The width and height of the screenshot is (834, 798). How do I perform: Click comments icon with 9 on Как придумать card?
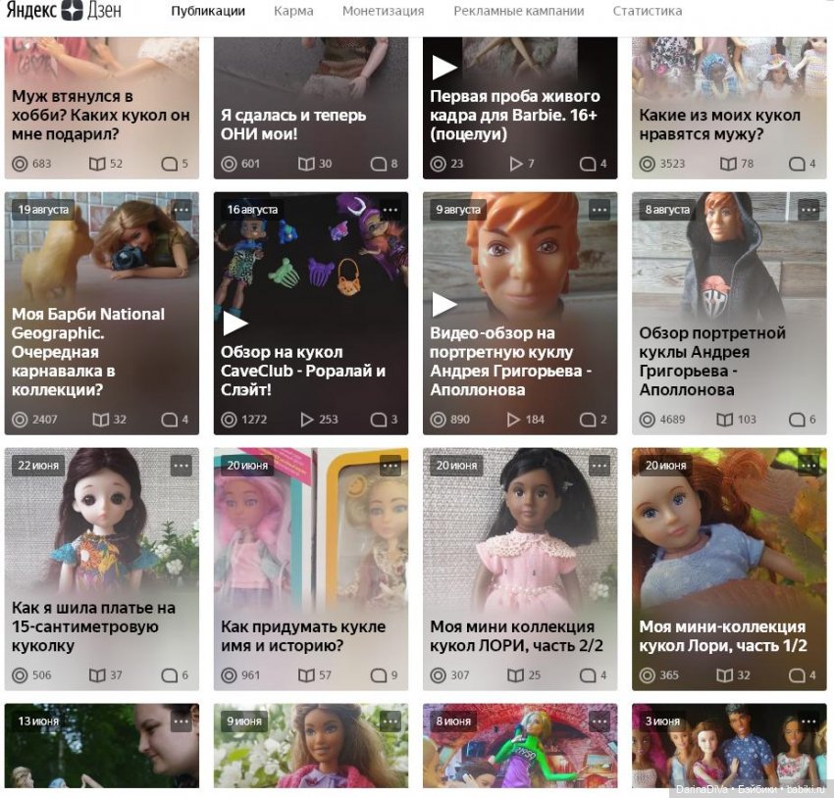pyautogui.click(x=378, y=675)
